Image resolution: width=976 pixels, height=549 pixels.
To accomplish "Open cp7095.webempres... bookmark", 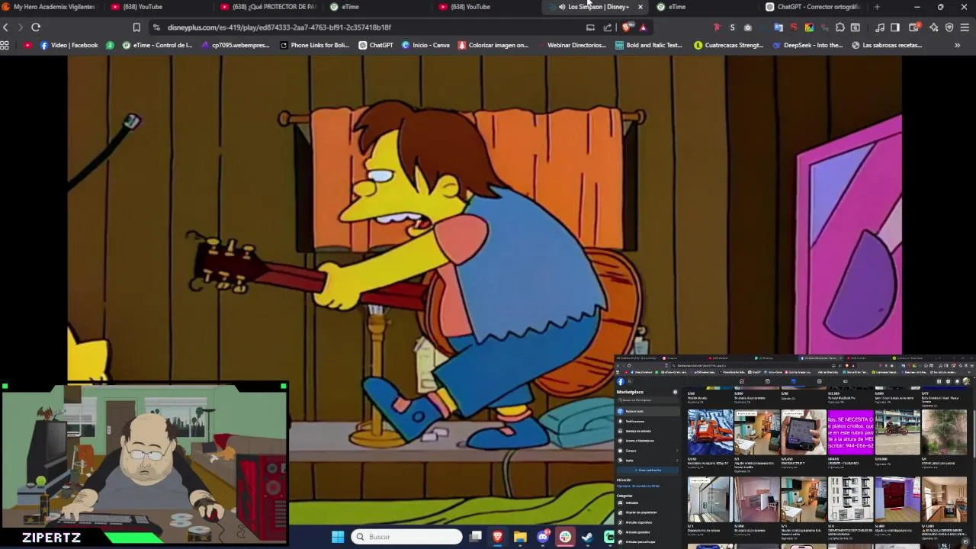I will [235, 45].
